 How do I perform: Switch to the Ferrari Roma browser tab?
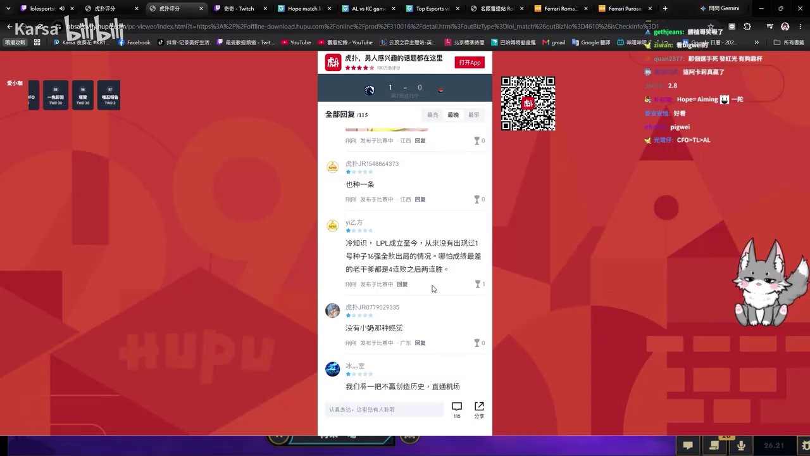pyautogui.click(x=560, y=9)
